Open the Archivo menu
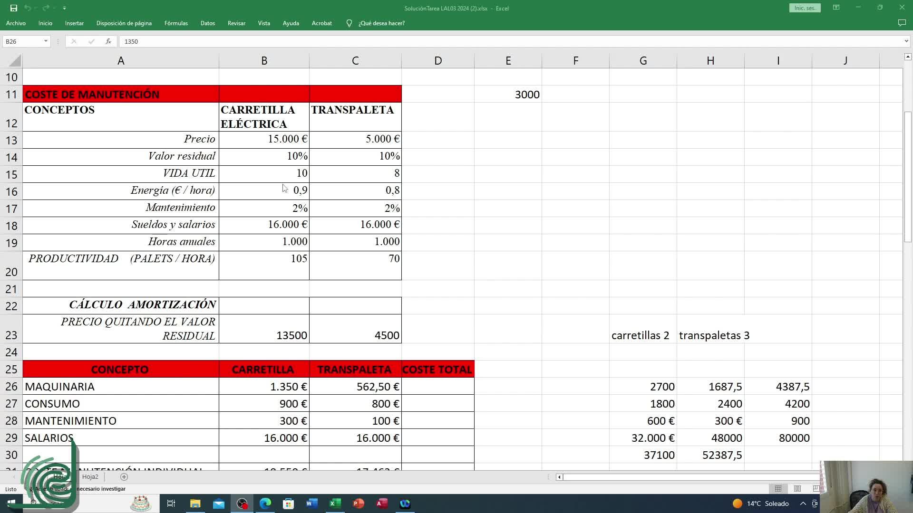Viewport: 913px width, 513px height. (x=16, y=23)
